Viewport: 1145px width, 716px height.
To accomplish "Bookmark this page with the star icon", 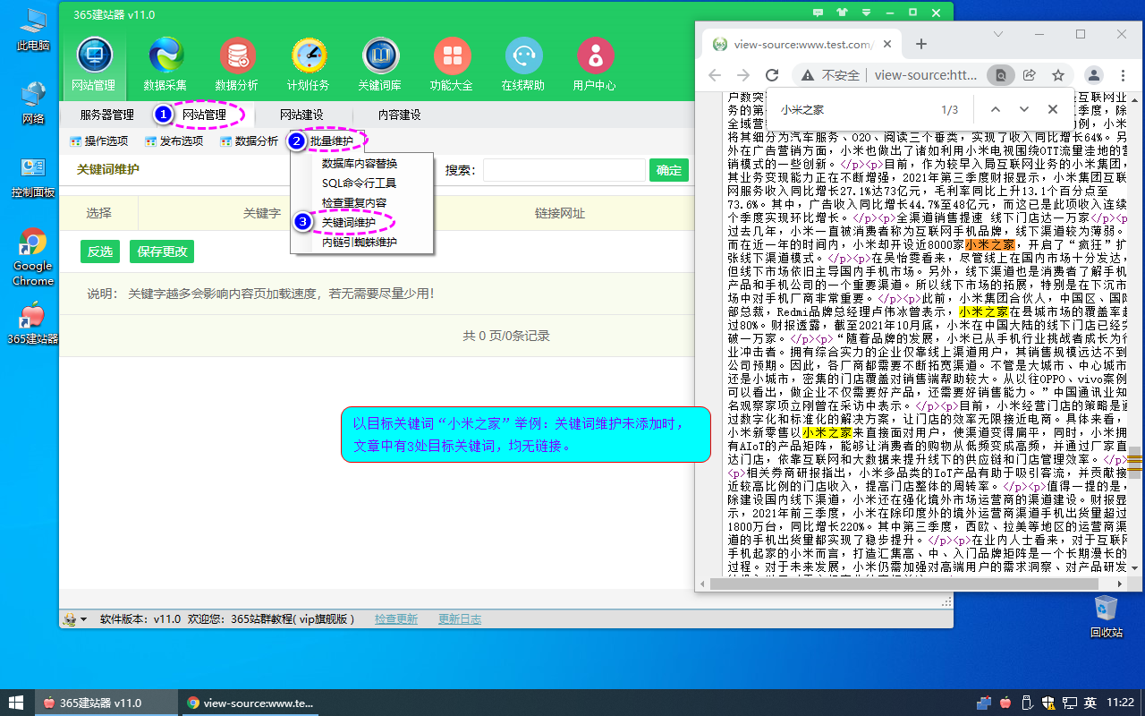I will 1057,75.
